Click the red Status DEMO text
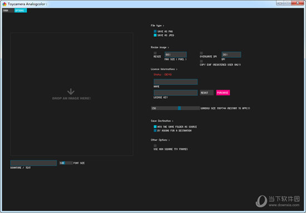 [x=162, y=75]
